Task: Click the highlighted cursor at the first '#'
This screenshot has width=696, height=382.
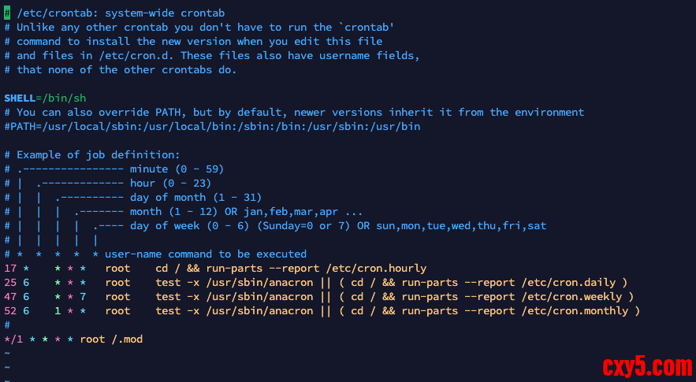Action: click(x=7, y=13)
